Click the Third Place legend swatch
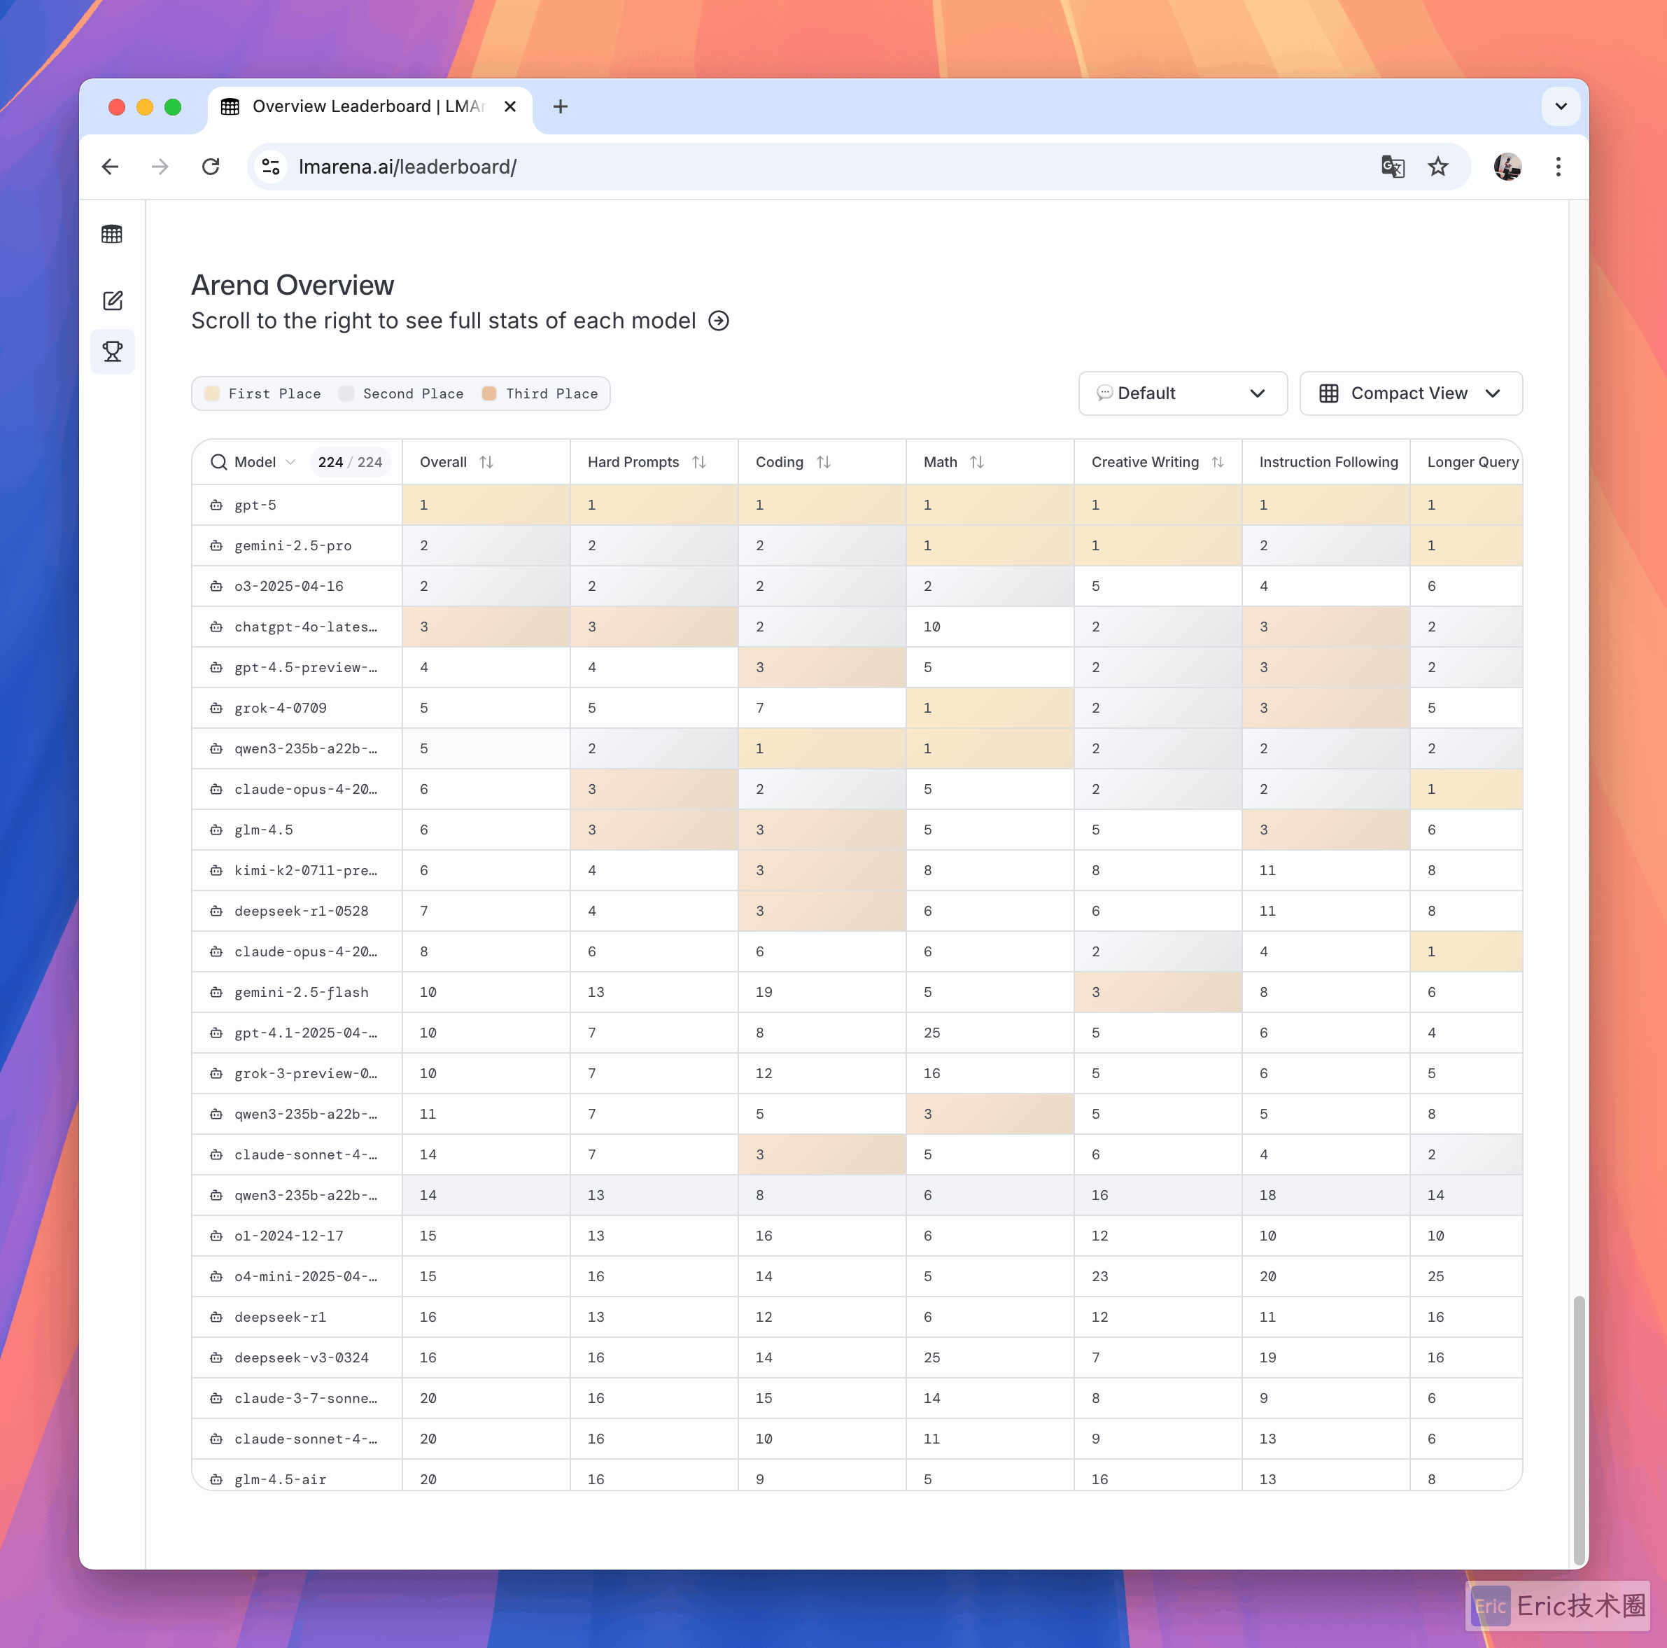The height and width of the screenshot is (1648, 1667). click(x=489, y=393)
